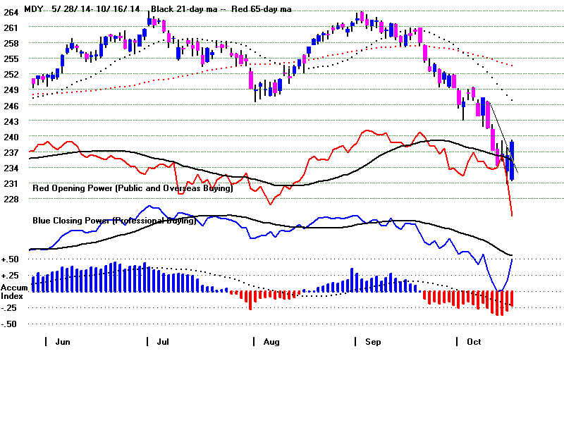Click the 243 price axis label
Image resolution: width=564 pixels, height=423 pixels.
11,121
